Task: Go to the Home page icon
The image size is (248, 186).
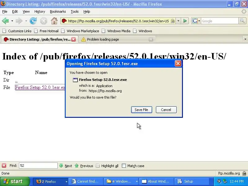Action: [x=54, y=21]
